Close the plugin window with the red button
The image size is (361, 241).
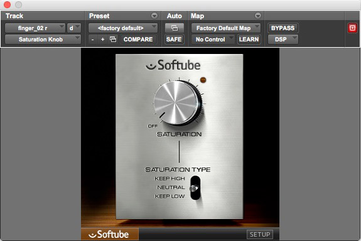click(7, 4)
